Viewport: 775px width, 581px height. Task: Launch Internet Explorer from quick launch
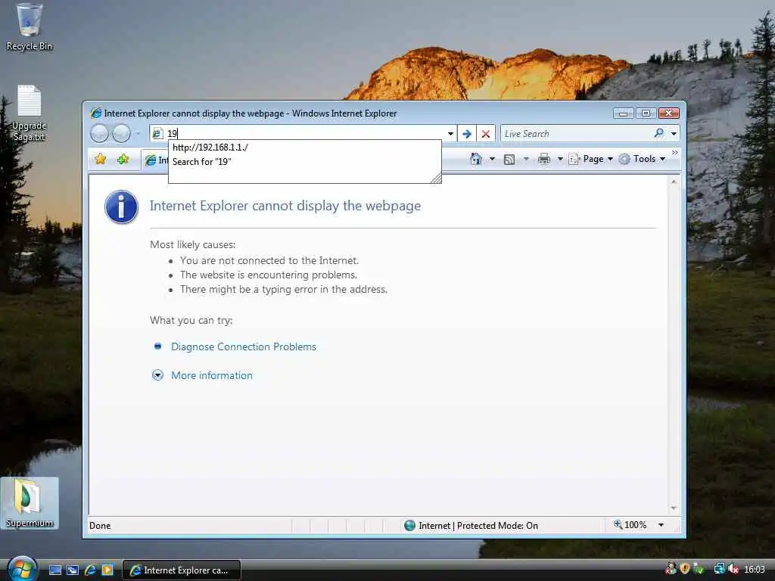90,570
